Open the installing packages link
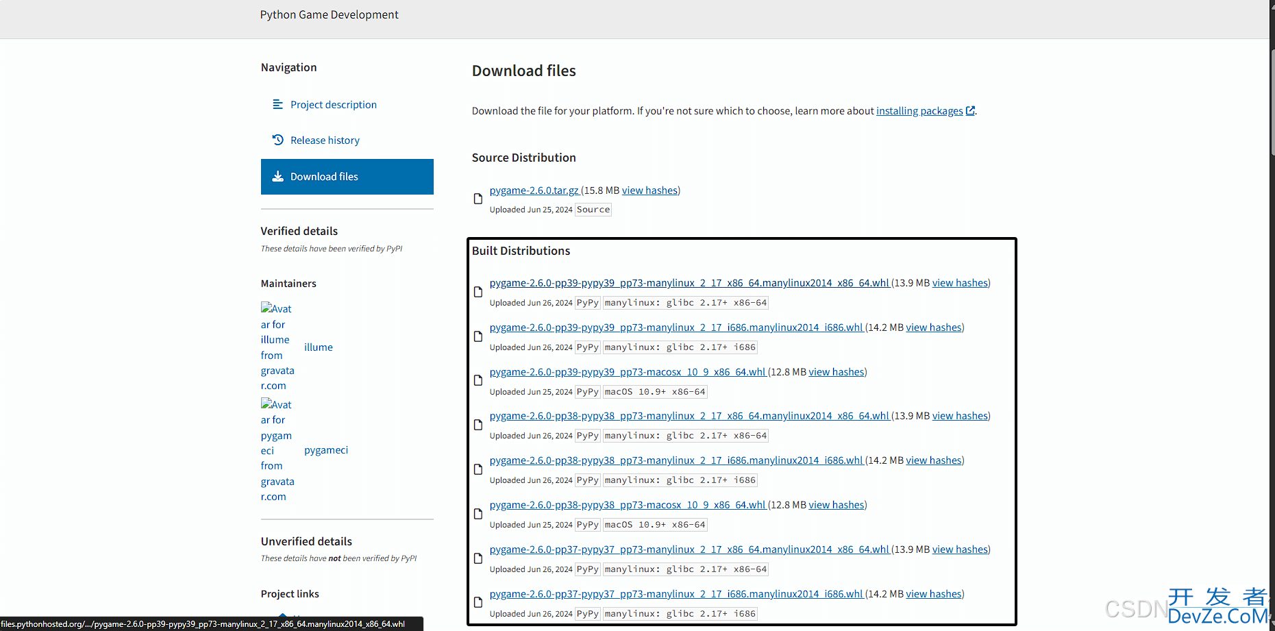 tap(919, 111)
